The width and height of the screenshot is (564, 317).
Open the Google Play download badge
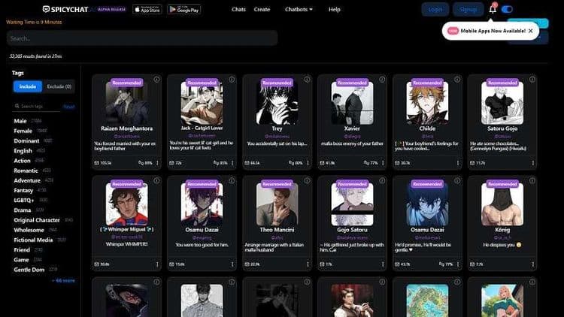click(x=183, y=9)
